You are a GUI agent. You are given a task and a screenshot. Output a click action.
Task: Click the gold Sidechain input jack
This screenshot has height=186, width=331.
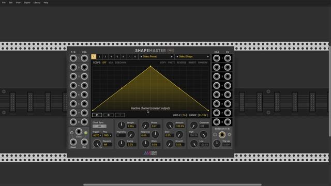pos(222,134)
